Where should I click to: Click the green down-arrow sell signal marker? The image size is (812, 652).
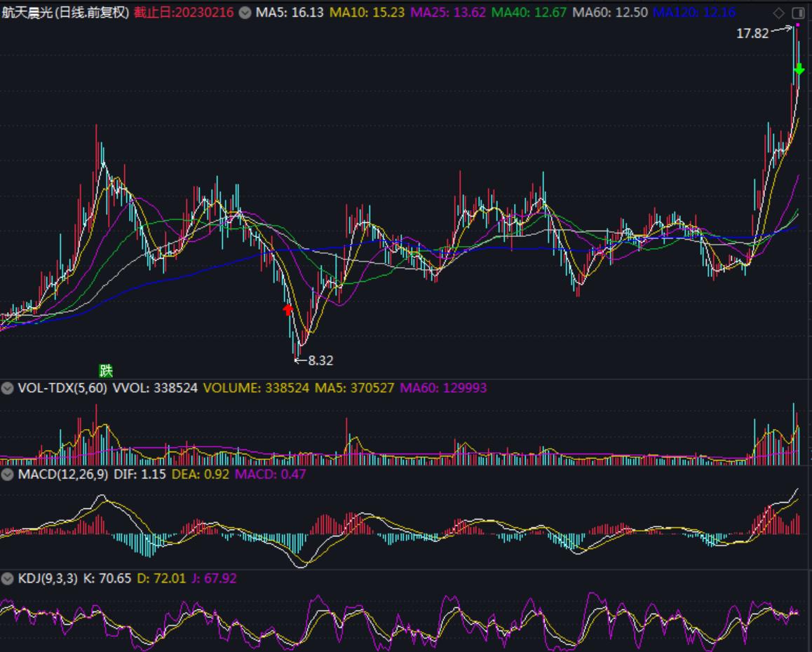799,69
